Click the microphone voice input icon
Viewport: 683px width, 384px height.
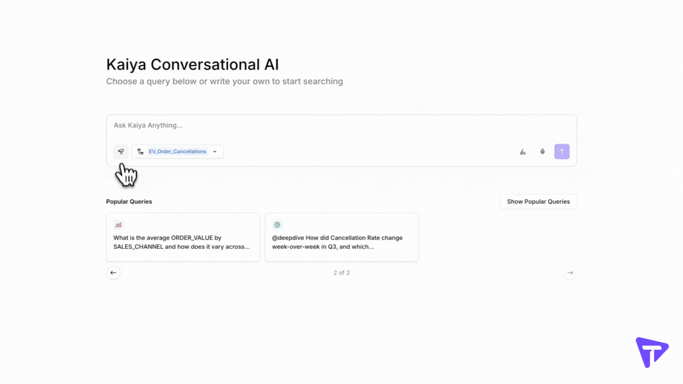[542, 151]
